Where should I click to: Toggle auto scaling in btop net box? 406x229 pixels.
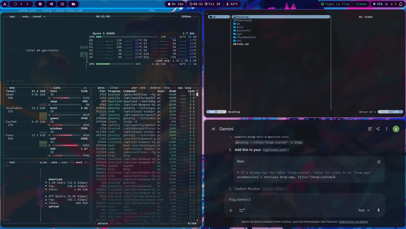click(x=54, y=162)
